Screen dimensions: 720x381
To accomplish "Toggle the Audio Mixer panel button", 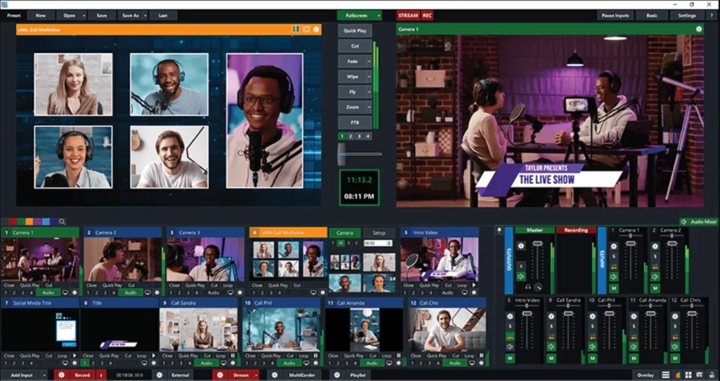I will (700, 222).
